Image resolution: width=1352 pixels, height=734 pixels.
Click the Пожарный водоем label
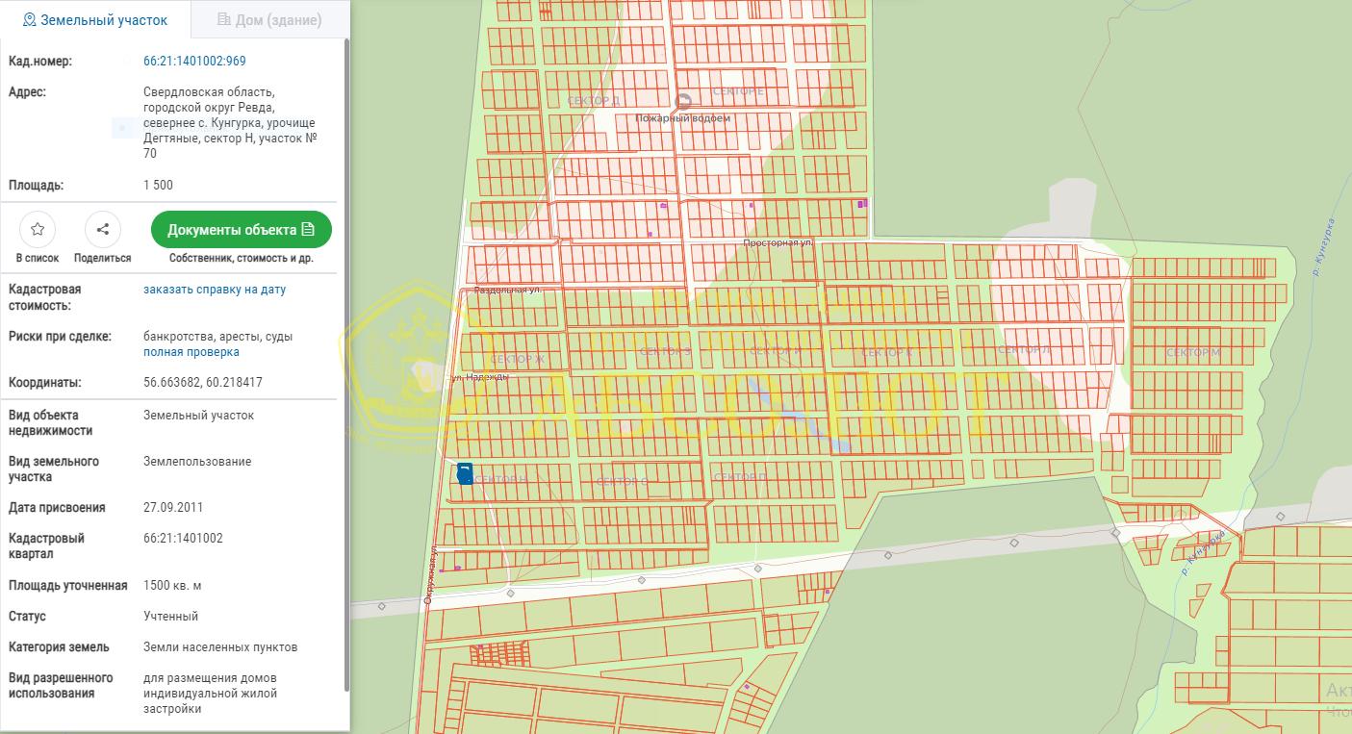click(x=683, y=118)
